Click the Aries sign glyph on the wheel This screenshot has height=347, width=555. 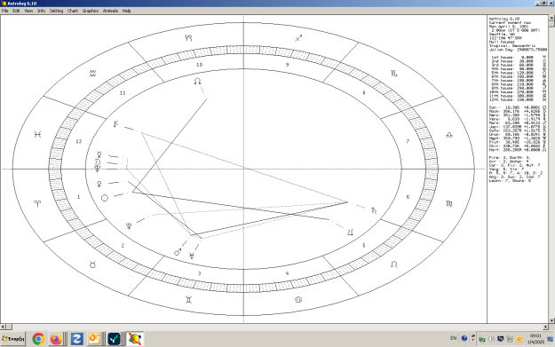click(x=37, y=203)
